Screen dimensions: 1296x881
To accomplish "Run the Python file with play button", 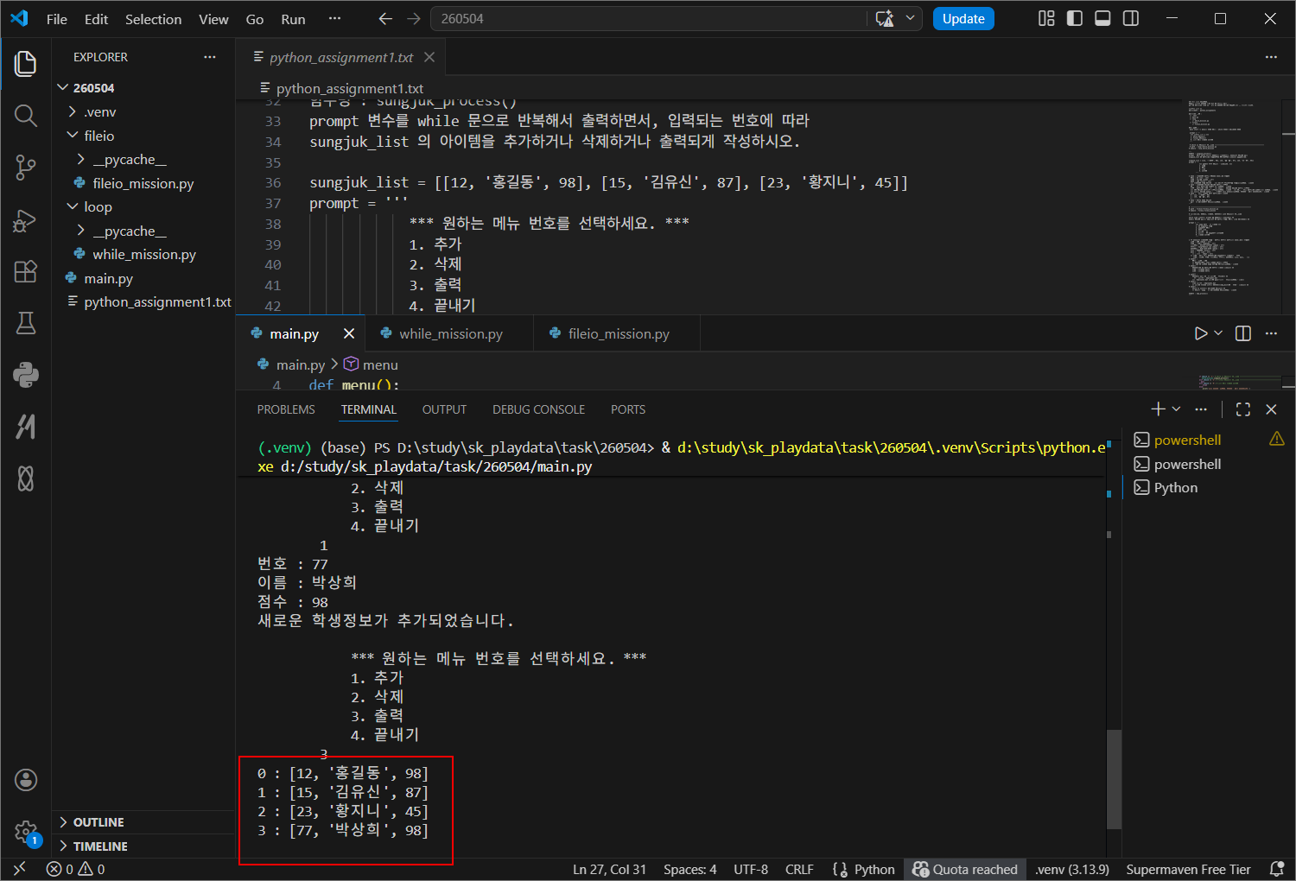I will point(1200,333).
